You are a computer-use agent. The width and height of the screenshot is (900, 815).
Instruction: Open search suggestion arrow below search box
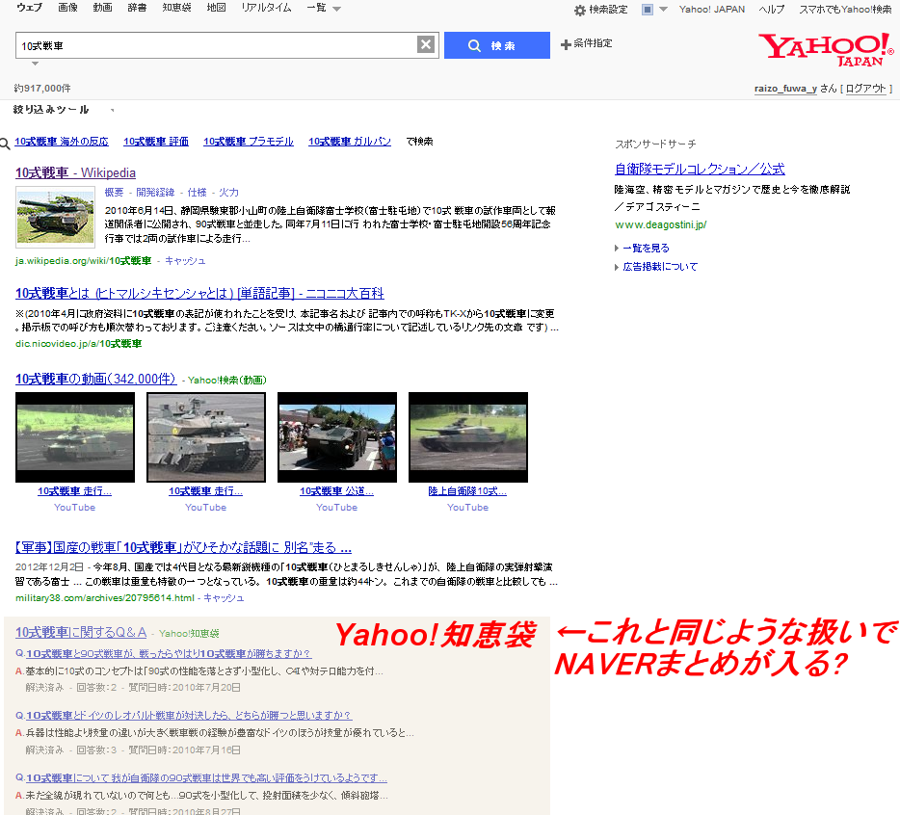tap(35, 64)
